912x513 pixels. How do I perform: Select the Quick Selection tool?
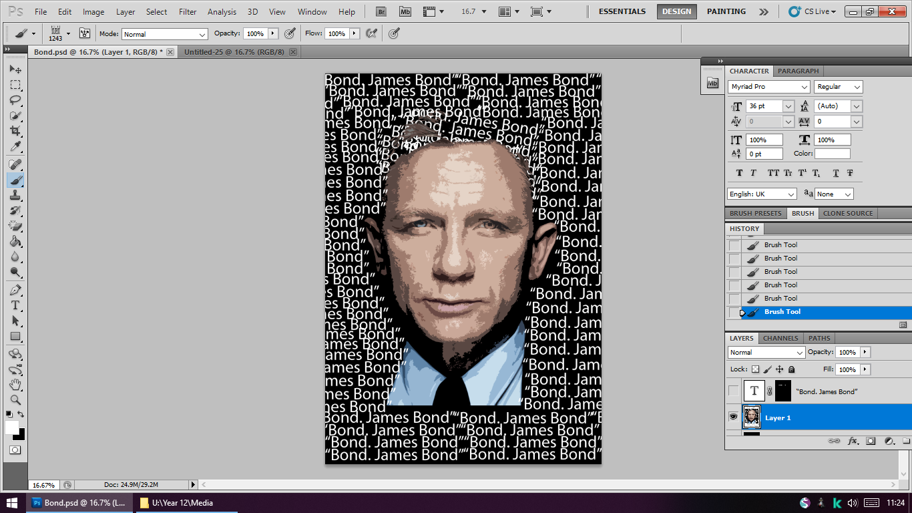click(x=15, y=116)
